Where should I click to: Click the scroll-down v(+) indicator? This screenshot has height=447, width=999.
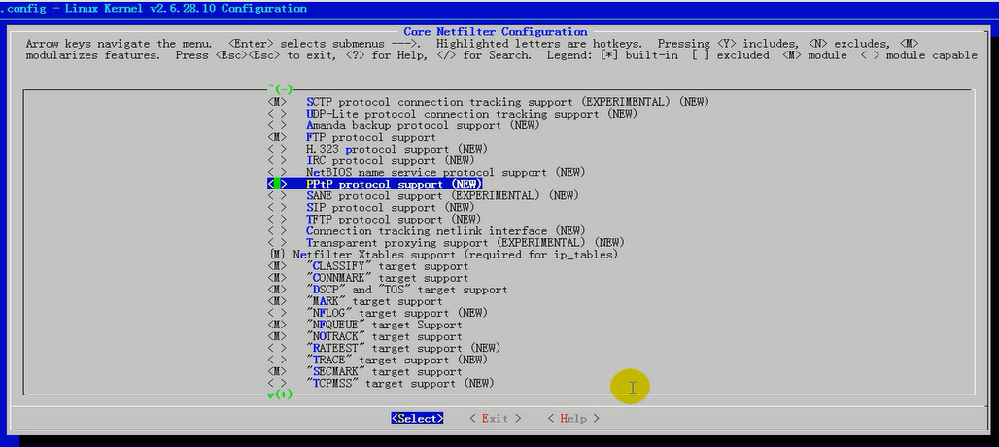pos(280,395)
